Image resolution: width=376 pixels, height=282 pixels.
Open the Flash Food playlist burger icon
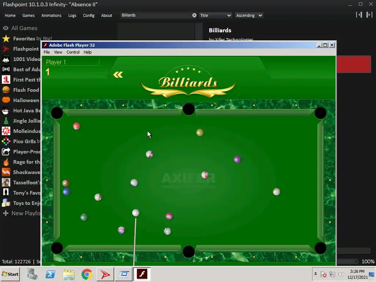click(x=6, y=90)
